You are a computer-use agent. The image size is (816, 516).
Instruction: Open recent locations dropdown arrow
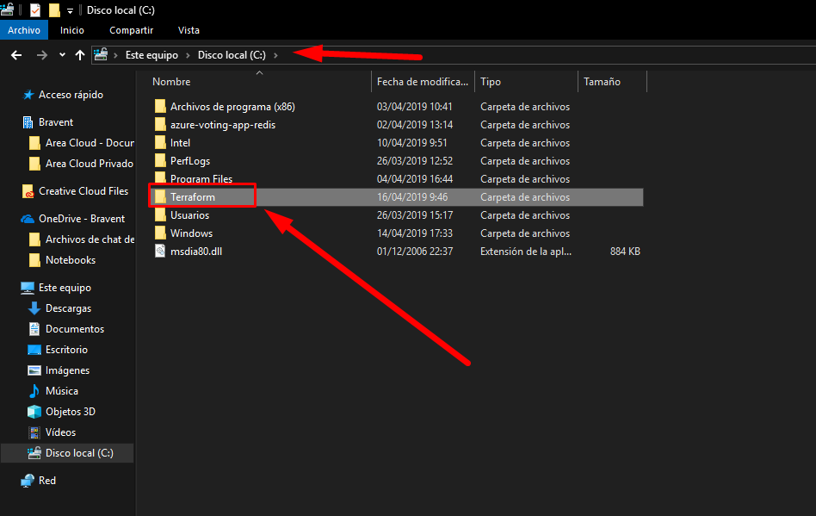click(63, 54)
